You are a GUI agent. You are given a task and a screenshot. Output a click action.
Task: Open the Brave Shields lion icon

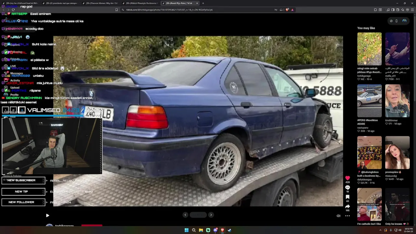tap(287, 10)
